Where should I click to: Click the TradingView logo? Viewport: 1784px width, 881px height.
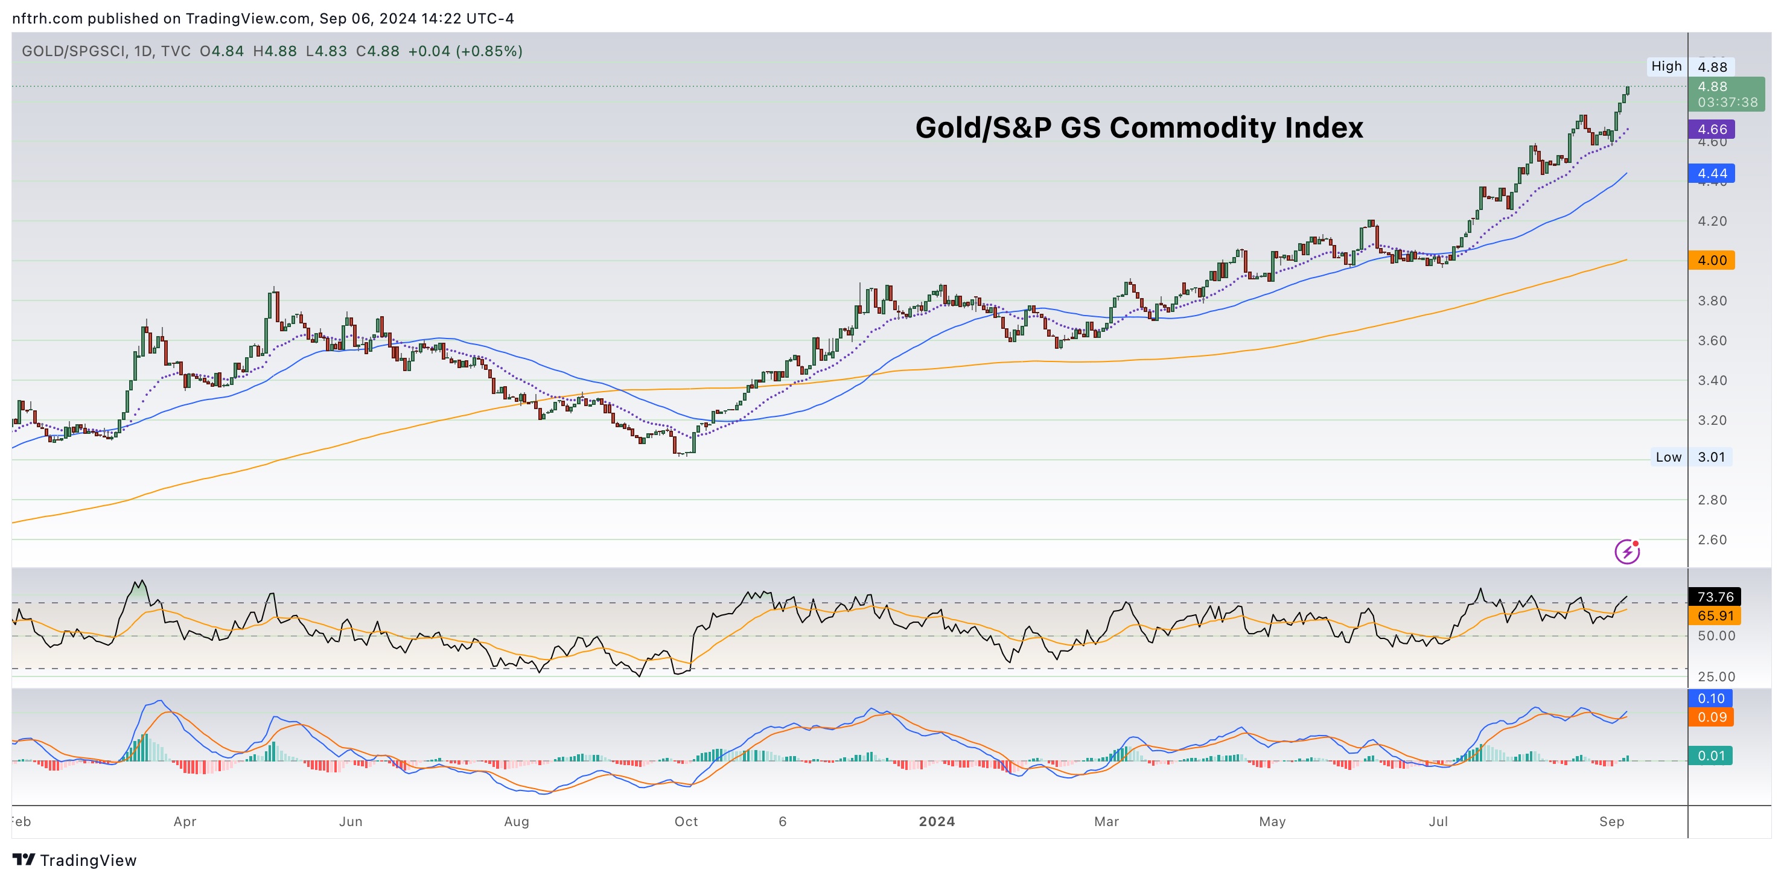click(x=75, y=860)
